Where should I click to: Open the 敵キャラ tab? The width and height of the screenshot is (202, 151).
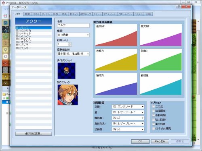point(74,14)
